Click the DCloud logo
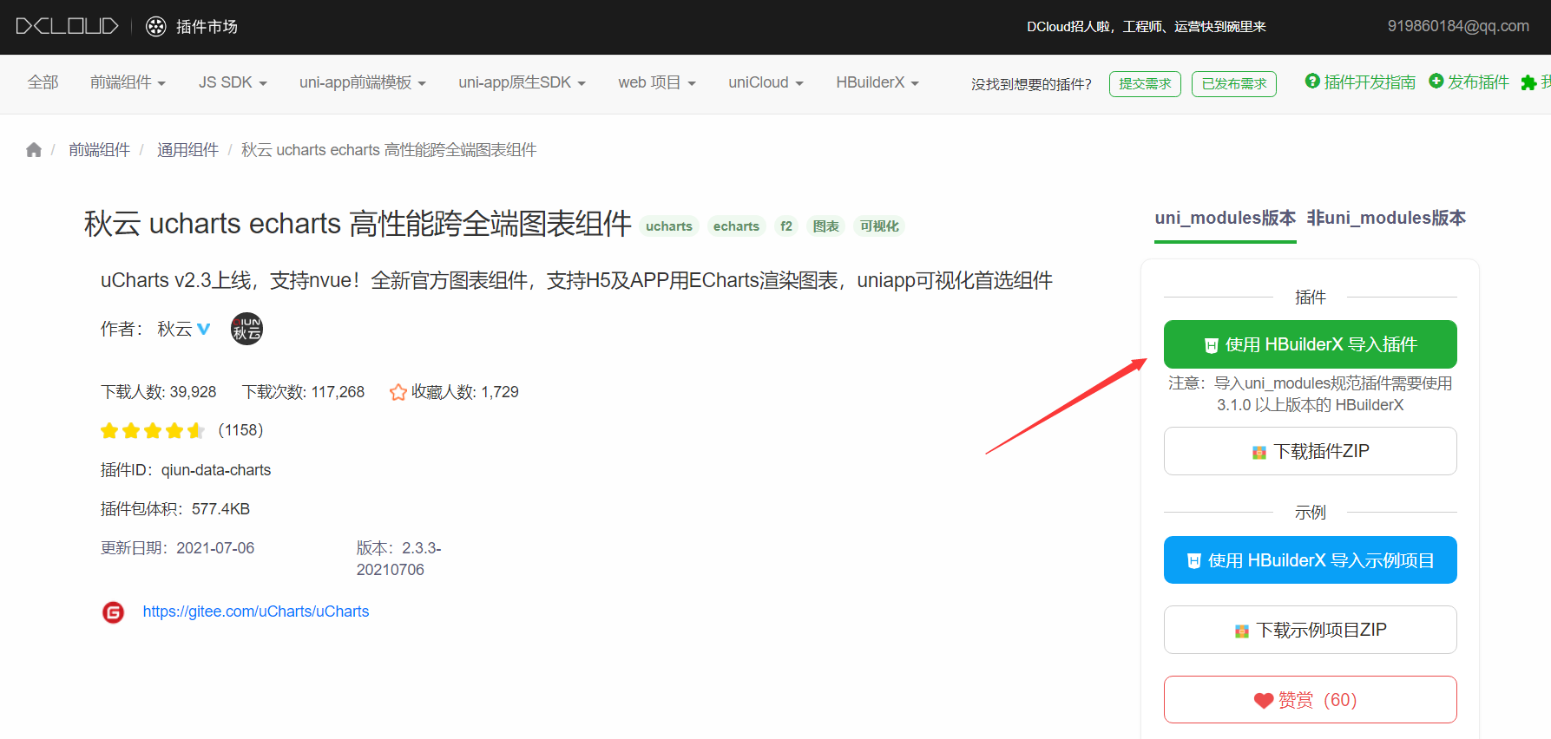The height and width of the screenshot is (739, 1551). pos(67,26)
